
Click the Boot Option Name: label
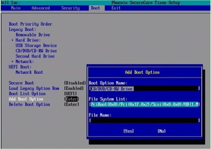pos(108,83)
